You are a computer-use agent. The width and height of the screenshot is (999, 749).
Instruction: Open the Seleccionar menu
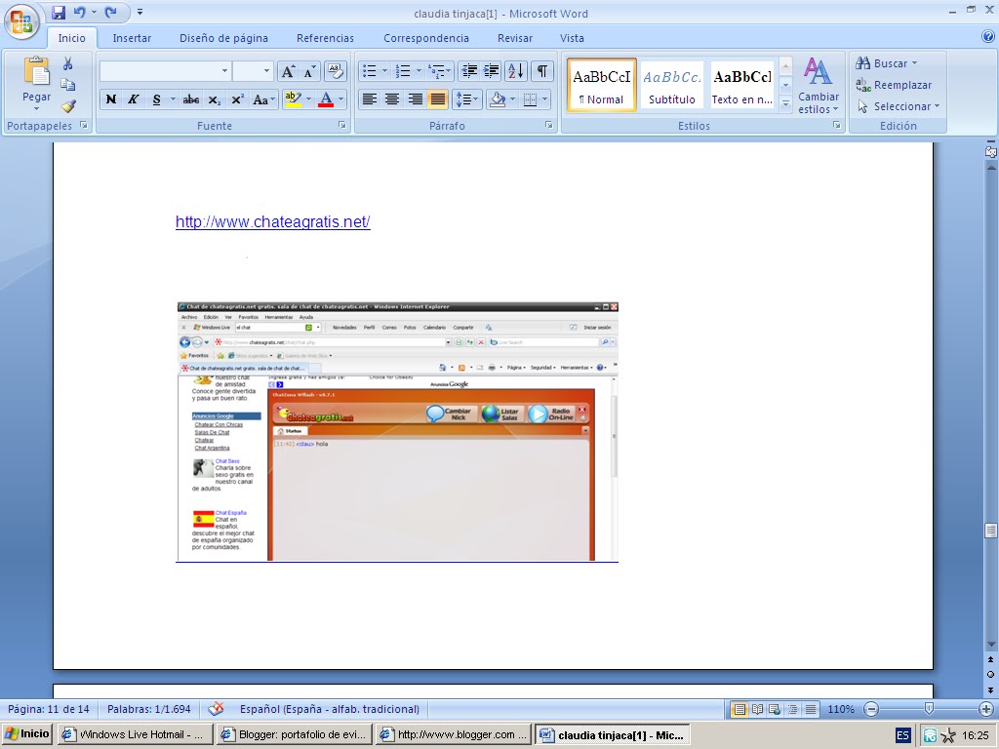click(x=898, y=106)
